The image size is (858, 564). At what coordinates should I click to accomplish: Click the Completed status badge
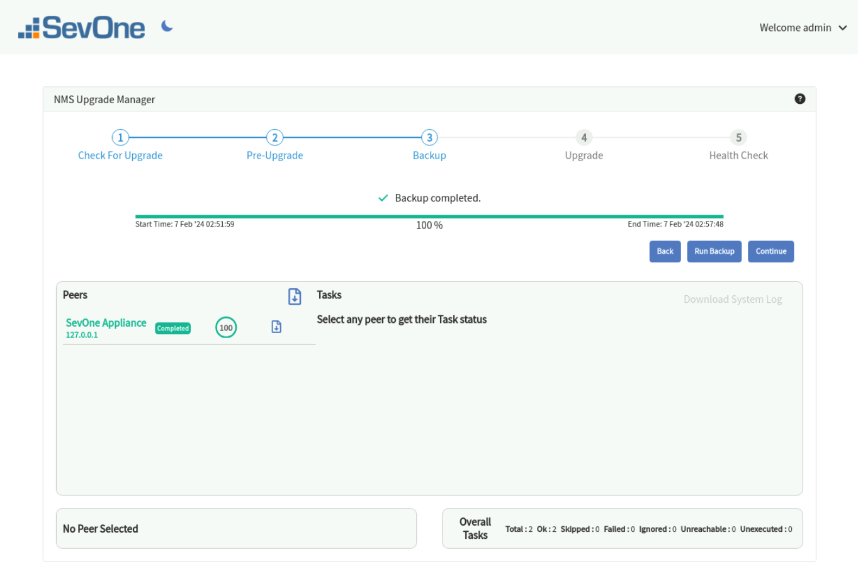[x=173, y=329]
